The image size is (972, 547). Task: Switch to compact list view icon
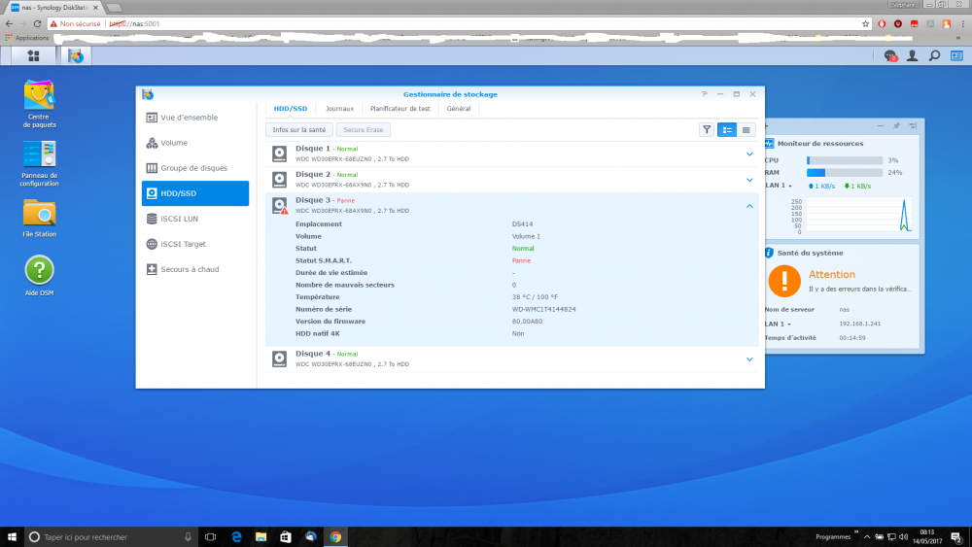[746, 130]
